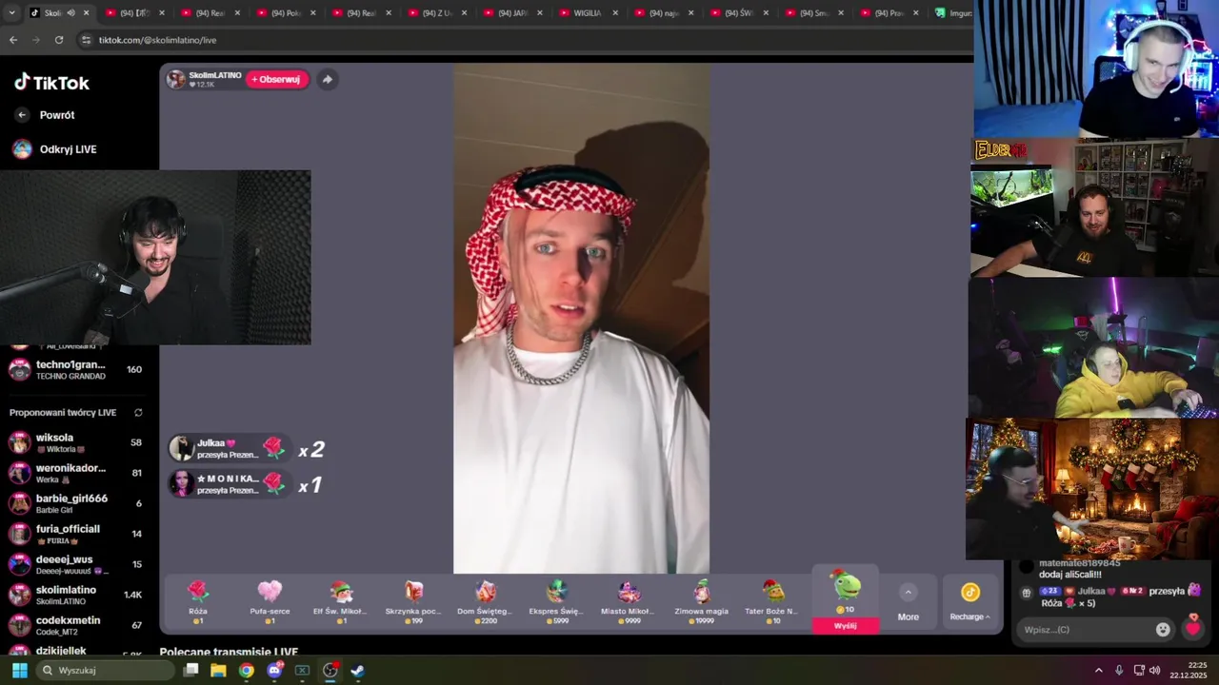Open Steam from the taskbar
Image resolution: width=1219 pixels, height=685 pixels.
click(x=357, y=671)
